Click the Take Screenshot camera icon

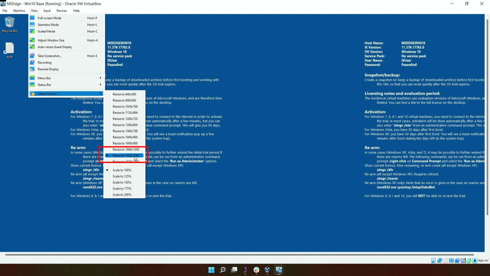(32, 56)
